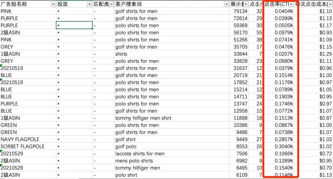This screenshot has width=333, height=179.
Task: Open sorted filter arrow on 点击 column
Action: point(261,4)
